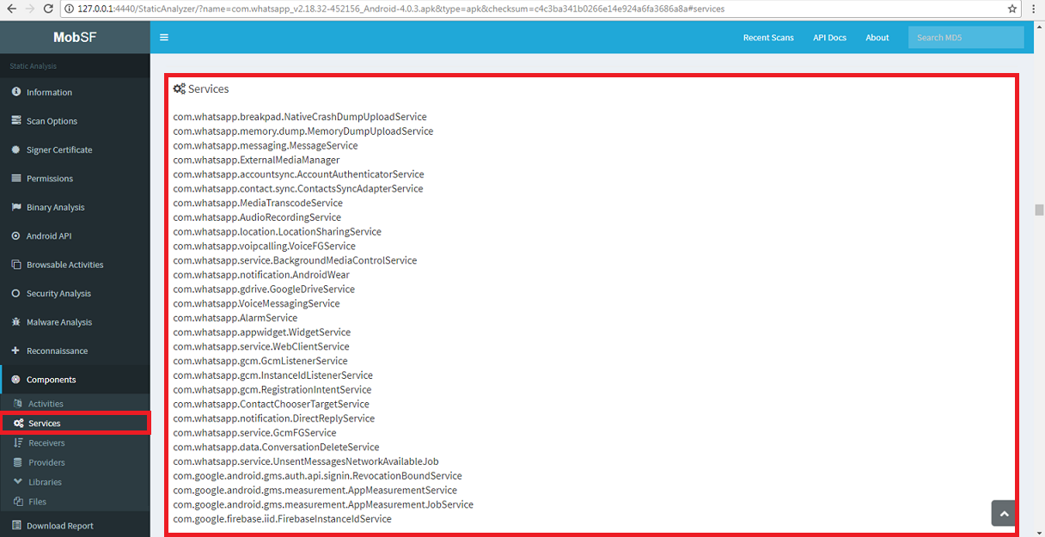Click FirebaseInstanceIdService entry
Screen dimensions: 1045x537
tap(282, 519)
